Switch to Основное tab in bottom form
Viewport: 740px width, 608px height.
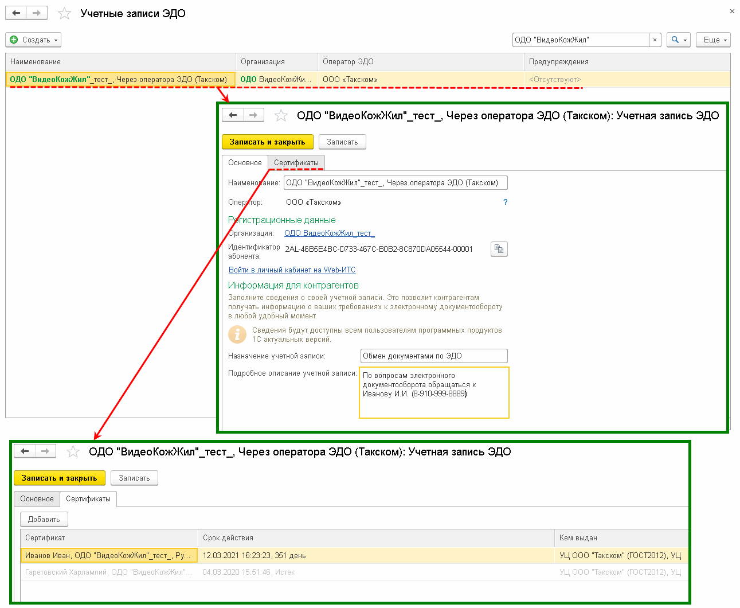coord(37,498)
